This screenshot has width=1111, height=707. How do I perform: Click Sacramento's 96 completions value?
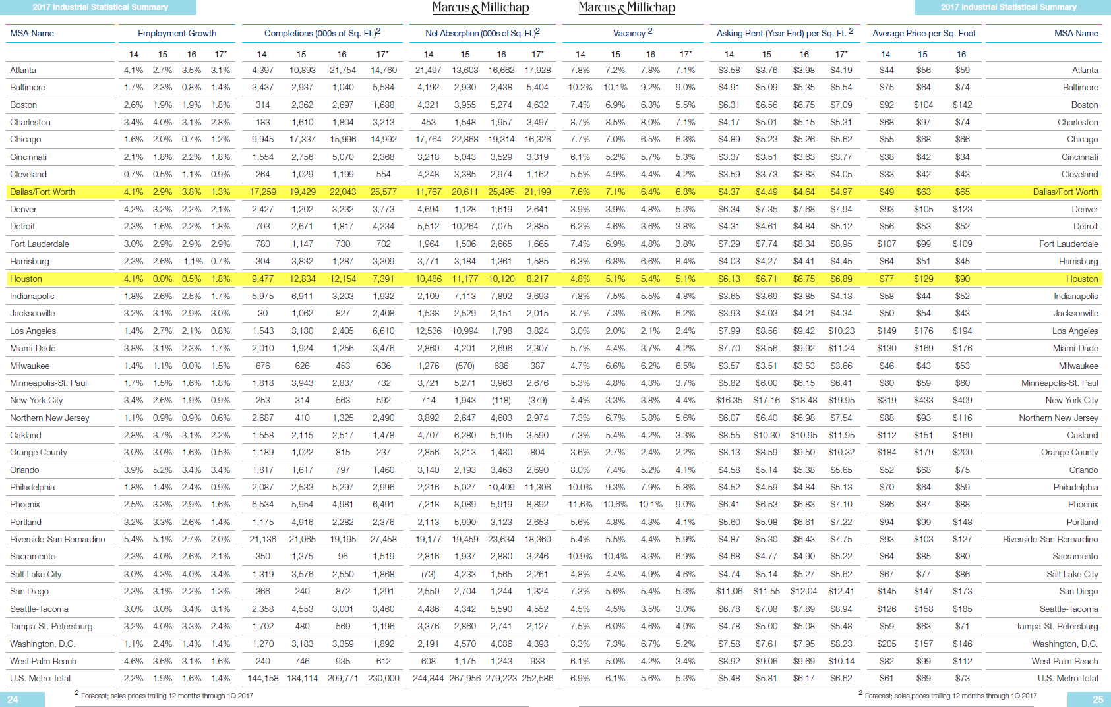(343, 556)
